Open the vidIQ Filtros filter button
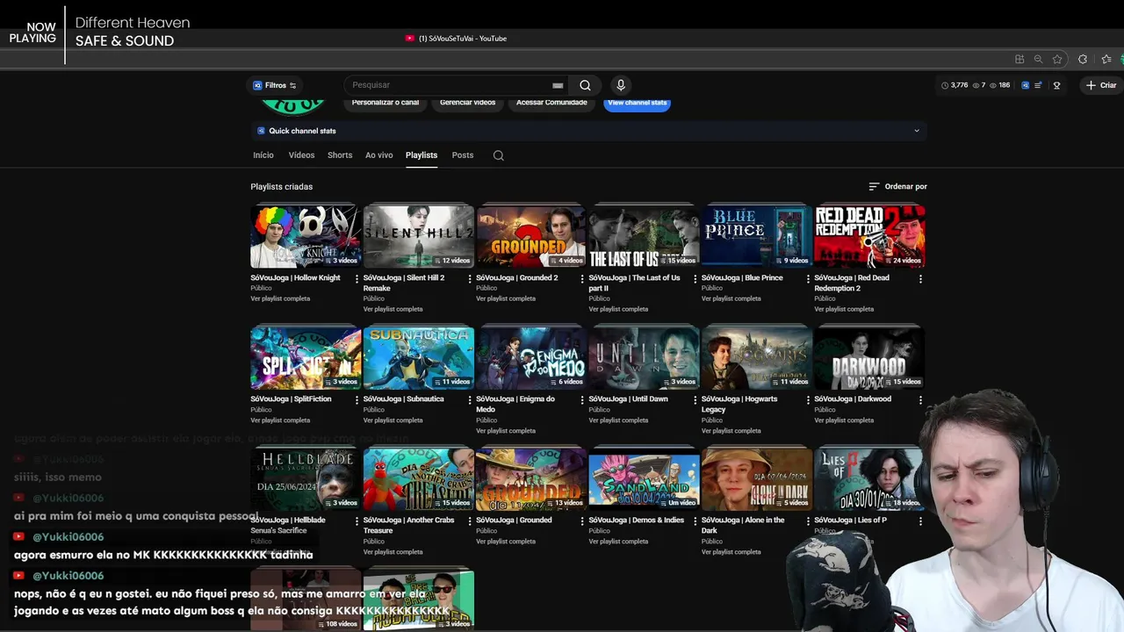Screen dimensions: 1124x632 pyautogui.click(x=275, y=85)
